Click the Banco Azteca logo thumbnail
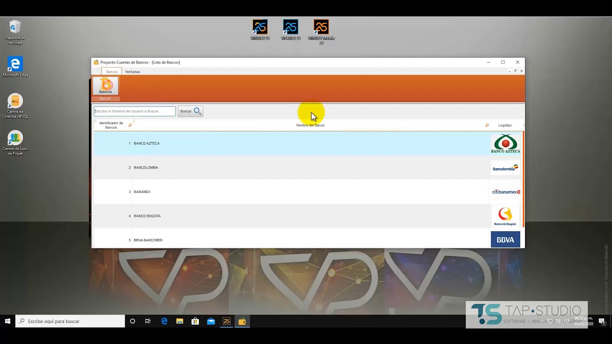Viewport: 612px width, 344px height. pyautogui.click(x=505, y=144)
